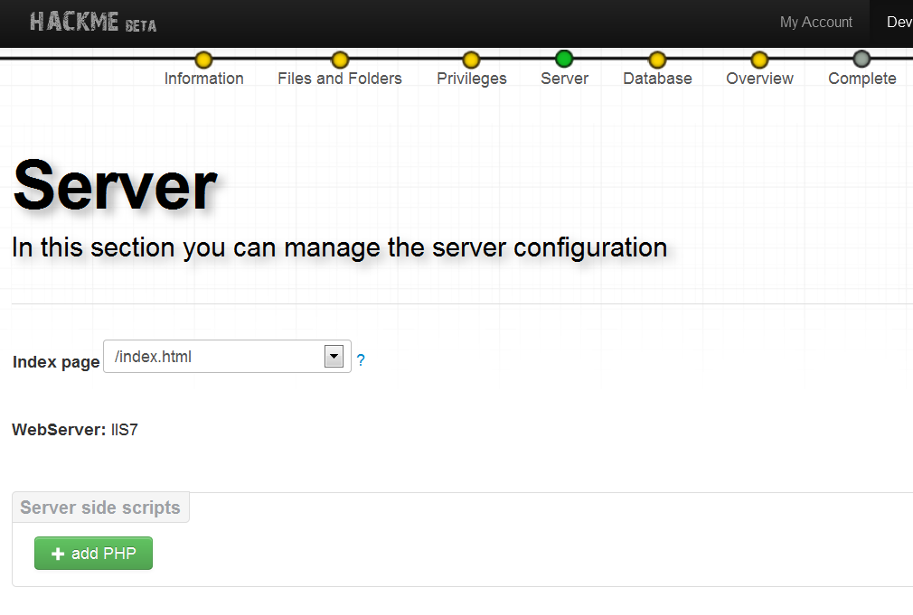Switch to the Privileges step
This screenshot has width=913, height=615.
point(472,79)
